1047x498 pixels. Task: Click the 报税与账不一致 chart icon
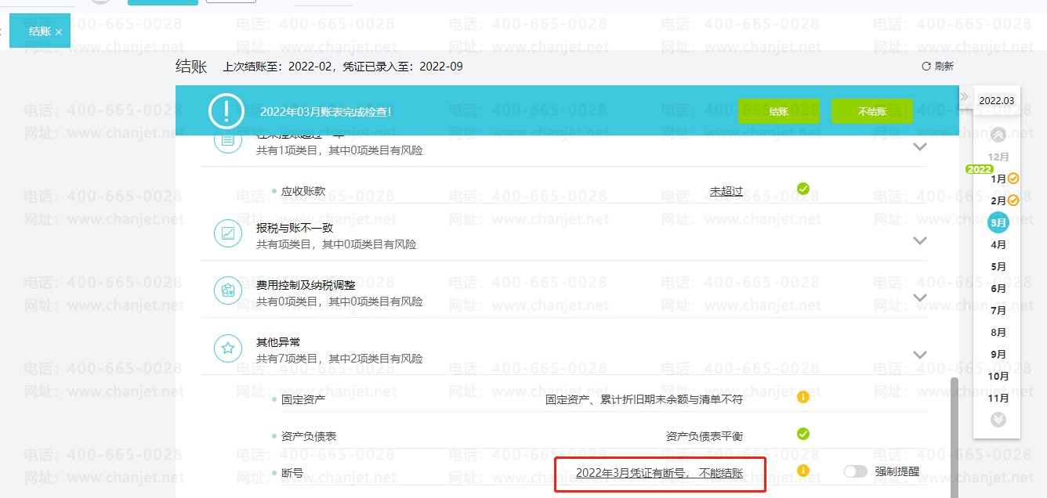[x=228, y=233]
